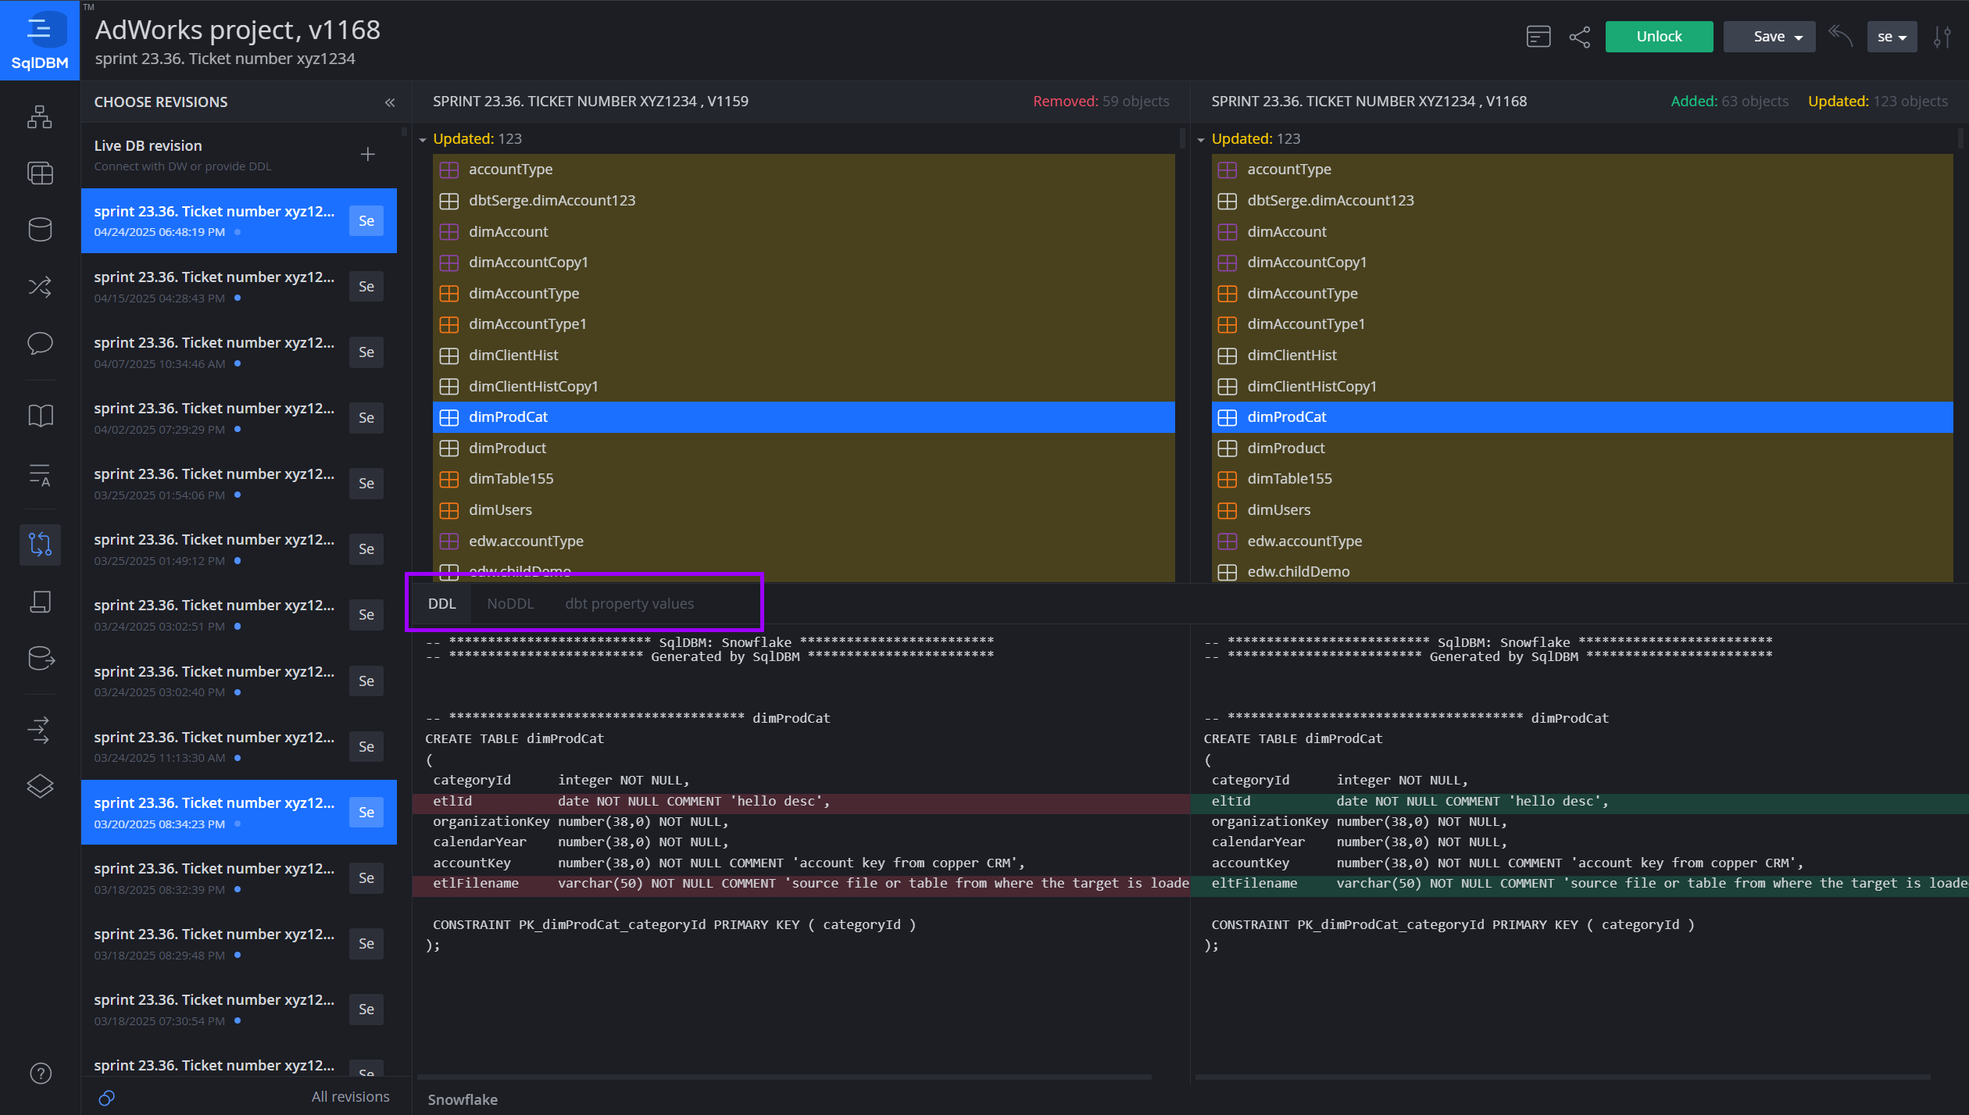The image size is (1969, 1115).
Task: Open the dbt property values tab
Action: pyautogui.click(x=629, y=603)
